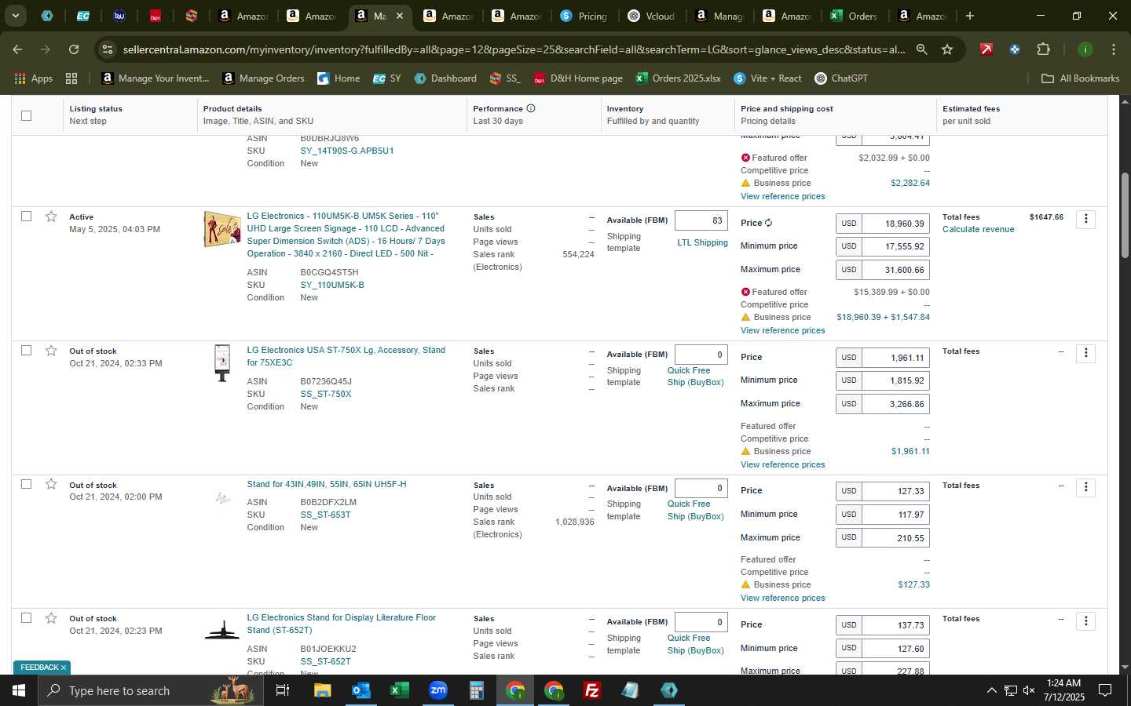
Task: View reference prices for ST-750X
Action: click(x=782, y=464)
